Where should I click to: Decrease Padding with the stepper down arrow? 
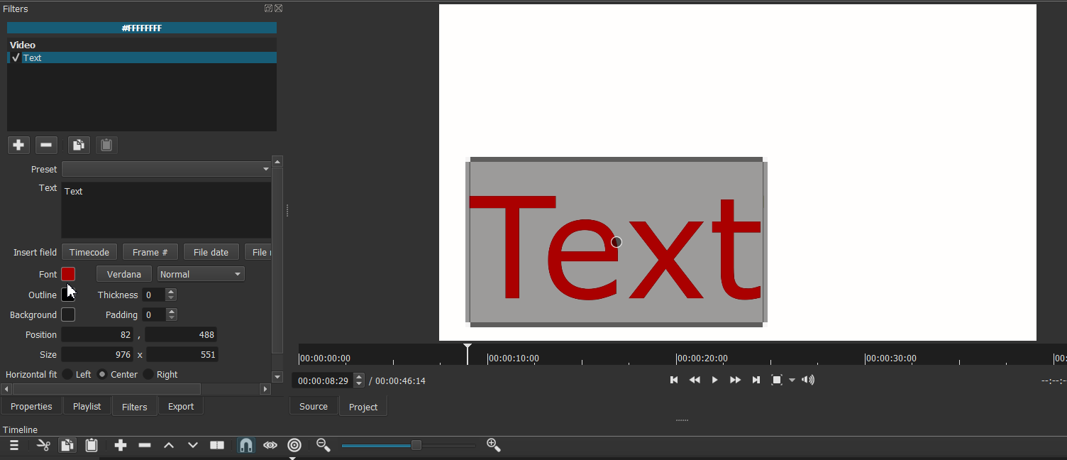coord(171,318)
